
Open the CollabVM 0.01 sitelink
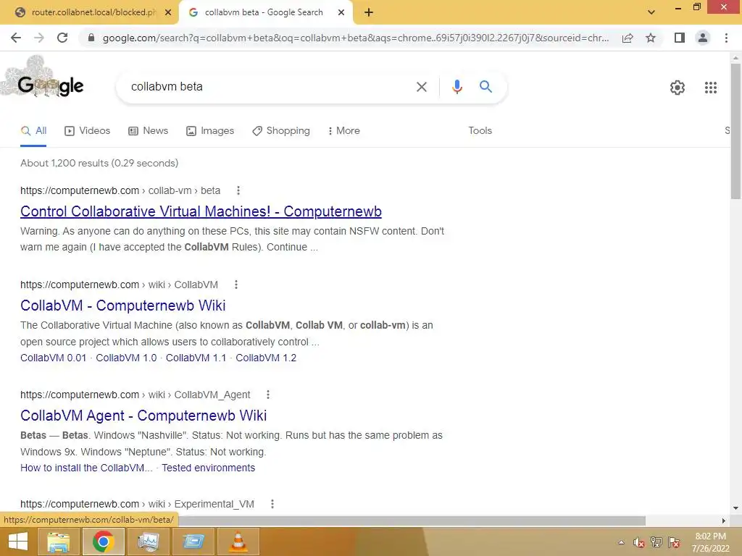[x=53, y=358]
